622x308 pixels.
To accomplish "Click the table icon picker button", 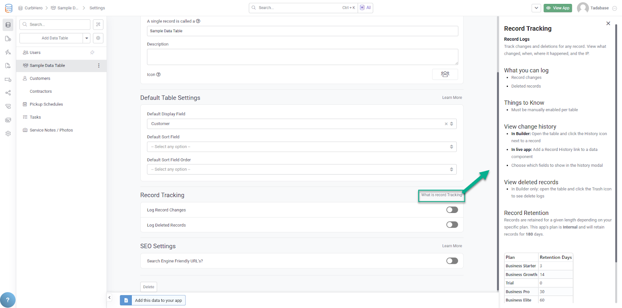I will pos(445,74).
